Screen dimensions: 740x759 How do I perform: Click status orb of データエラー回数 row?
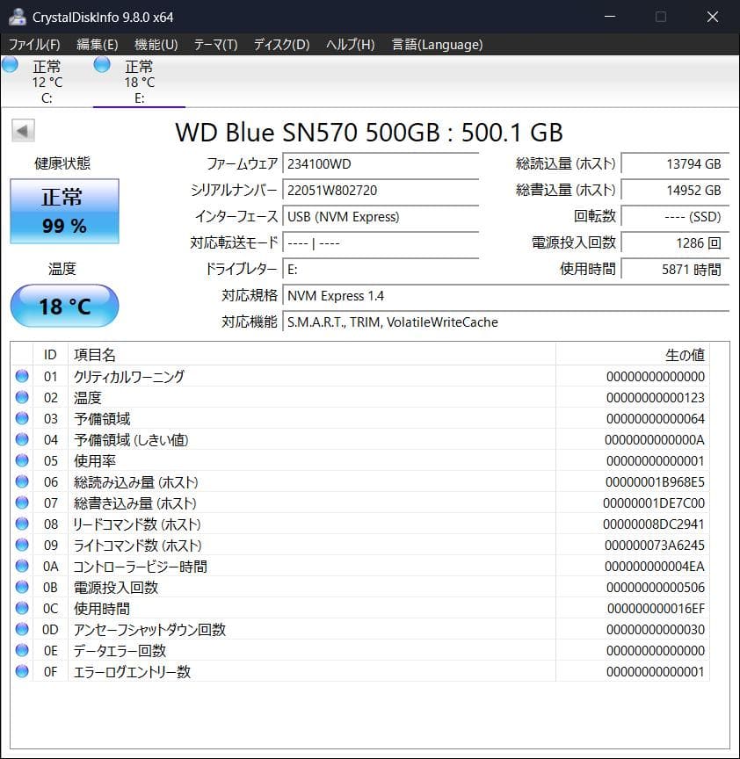pyautogui.click(x=22, y=651)
